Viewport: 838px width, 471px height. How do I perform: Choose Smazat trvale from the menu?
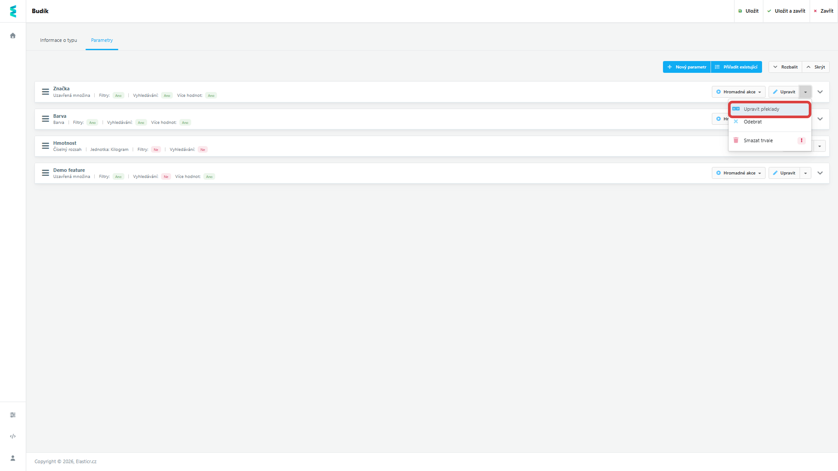click(x=758, y=140)
